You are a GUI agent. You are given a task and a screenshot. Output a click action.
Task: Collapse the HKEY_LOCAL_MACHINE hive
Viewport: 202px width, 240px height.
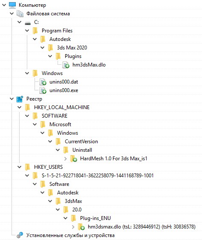coord(20,107)
